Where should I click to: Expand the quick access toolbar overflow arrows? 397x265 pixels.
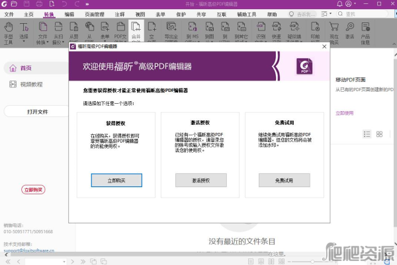(87, 4)
